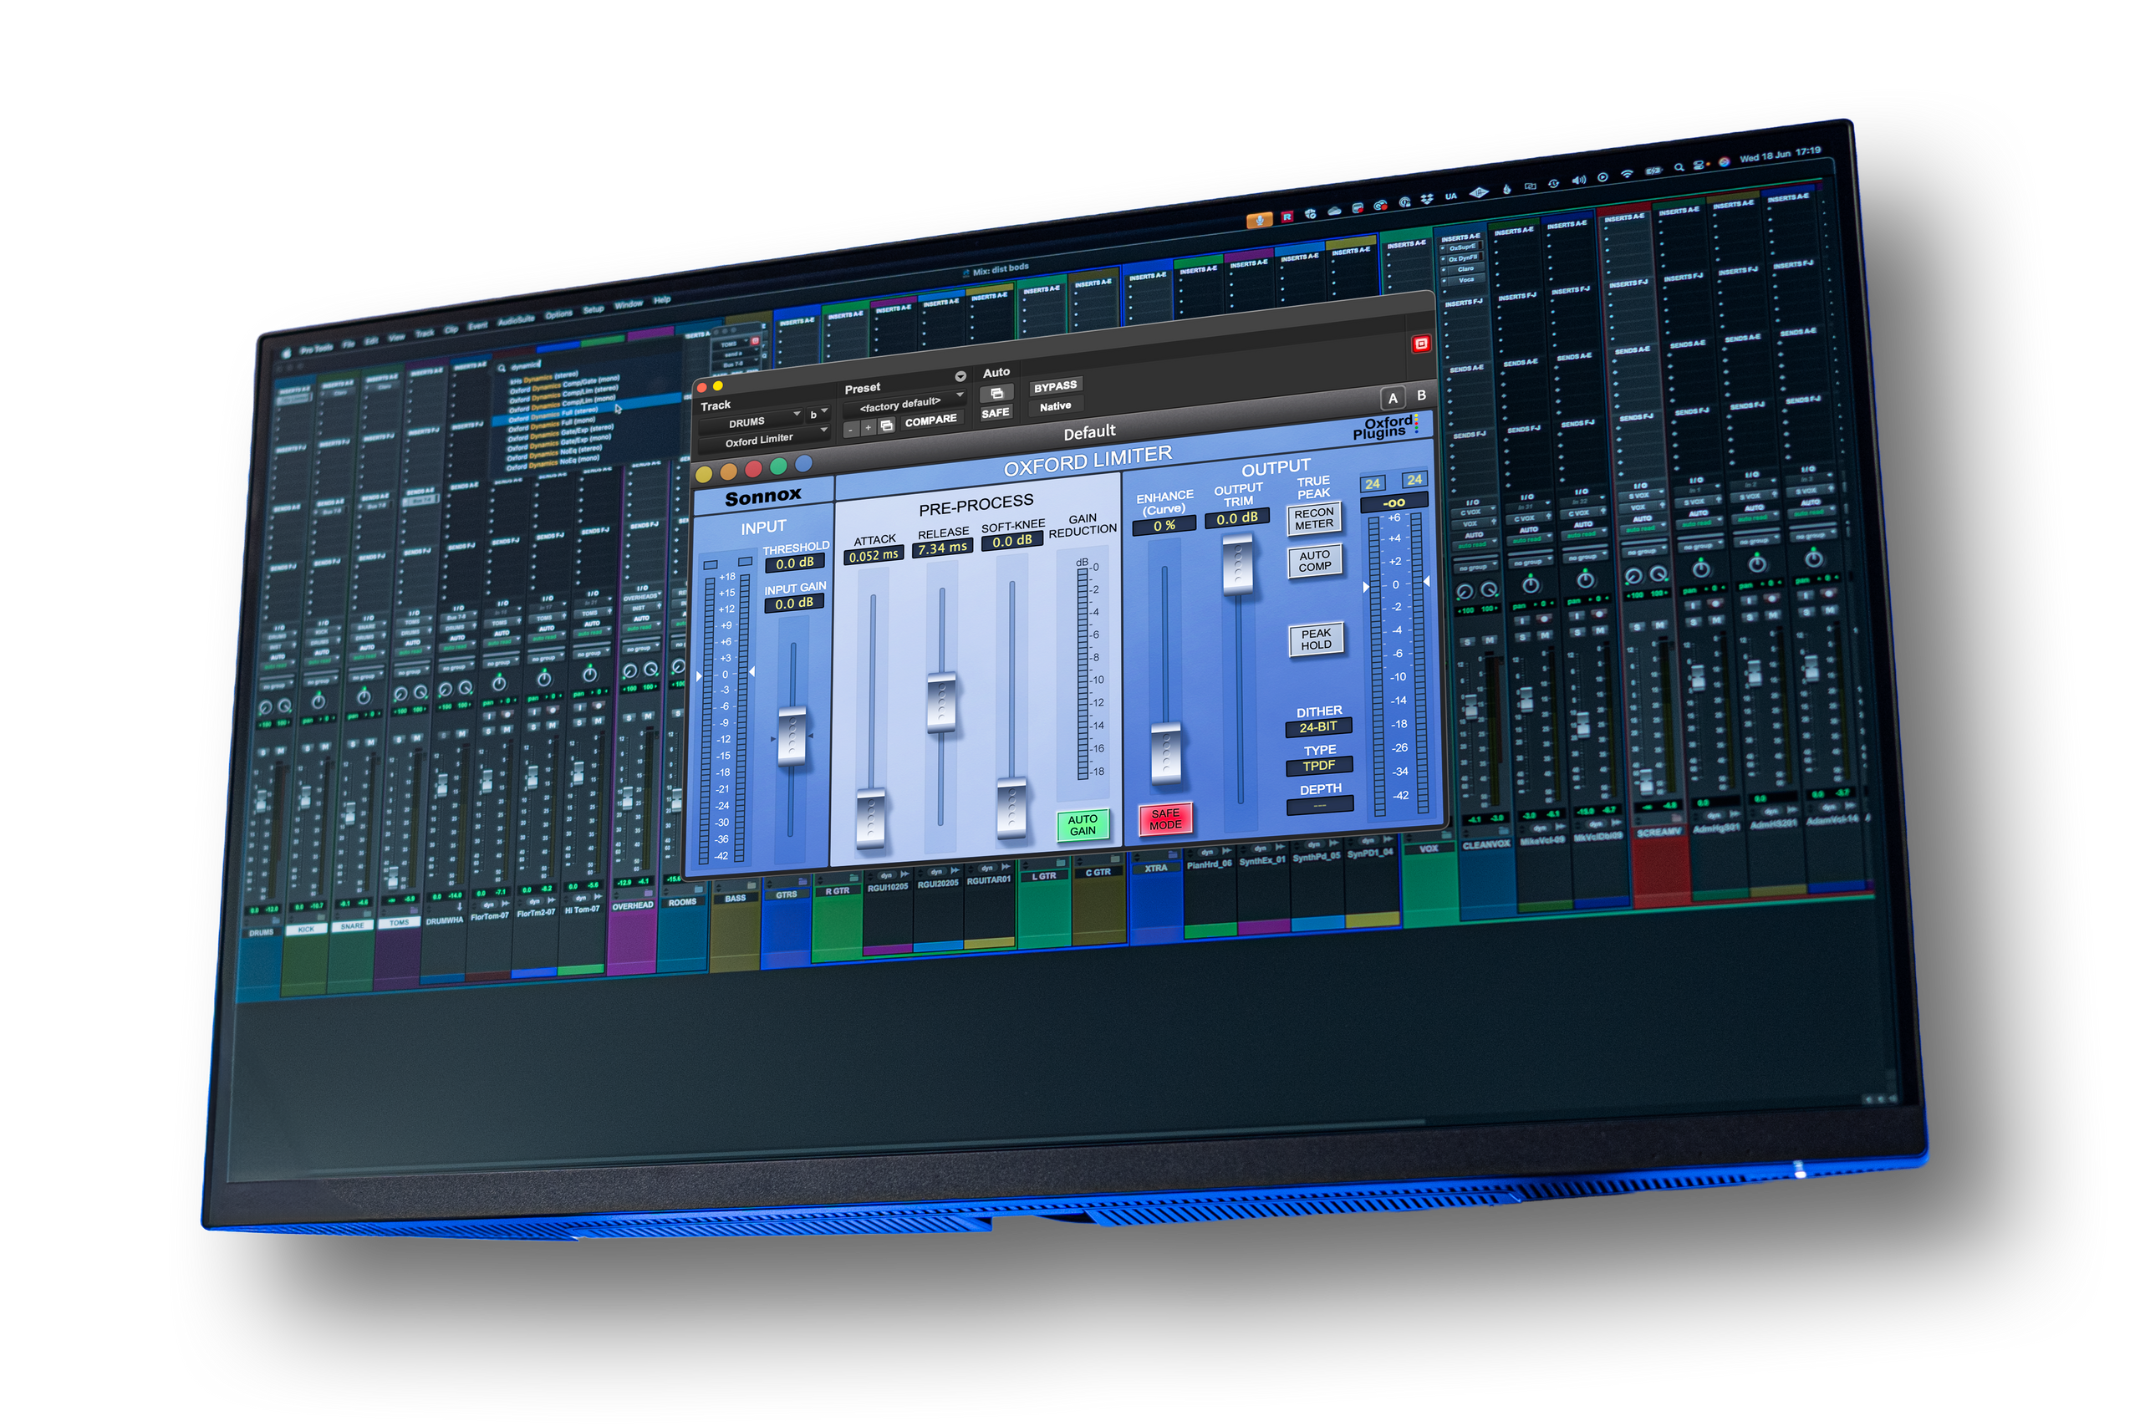This screenshot has height=1427, width=2140.
Task: Open the Preset round arrow menu icon
Action: (960, 376)
